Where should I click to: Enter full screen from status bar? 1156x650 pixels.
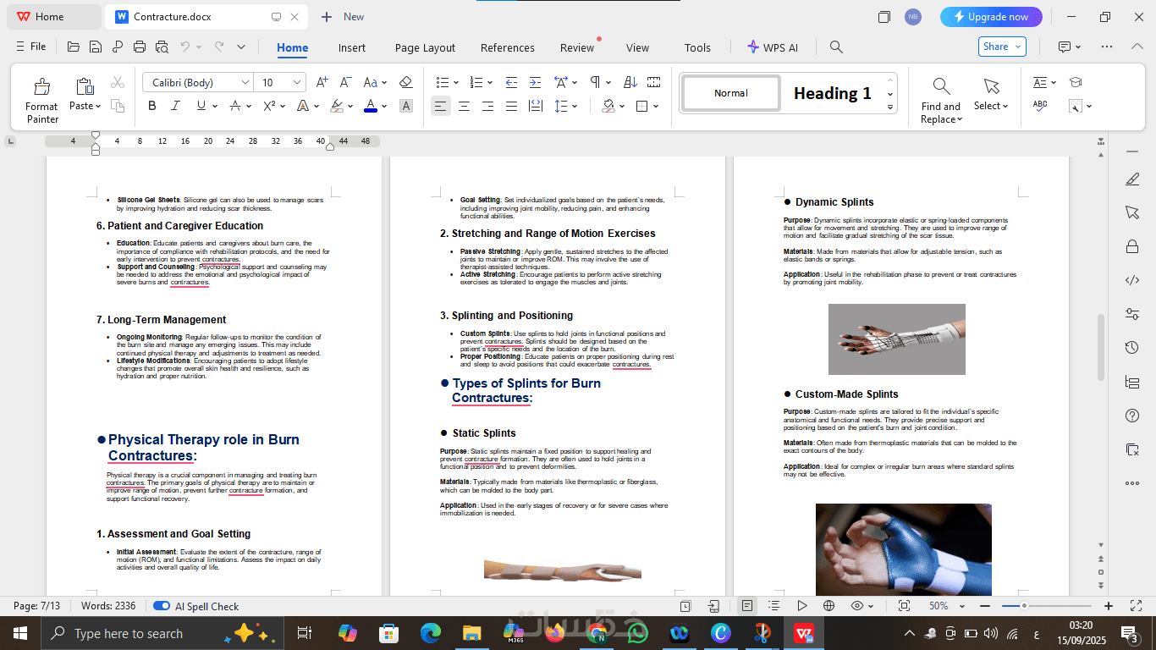coord(1136,606)
